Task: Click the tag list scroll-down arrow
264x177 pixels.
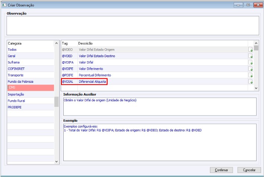Action: coord(256,88)
